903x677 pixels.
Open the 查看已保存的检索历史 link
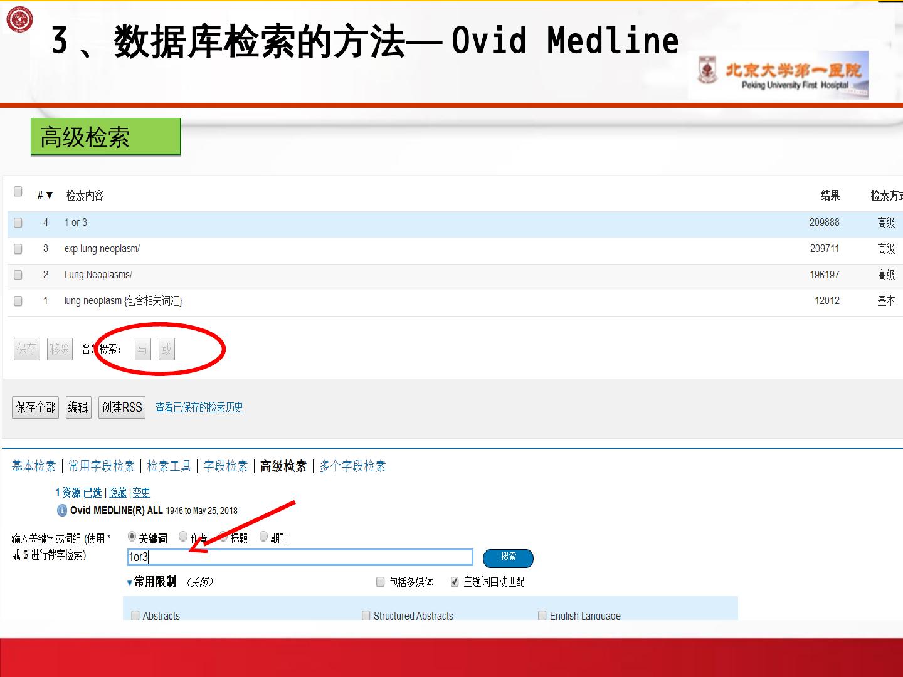click(199, 407)
